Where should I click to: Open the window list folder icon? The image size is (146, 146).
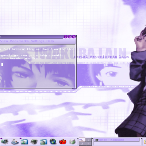(x=24, y=142)
